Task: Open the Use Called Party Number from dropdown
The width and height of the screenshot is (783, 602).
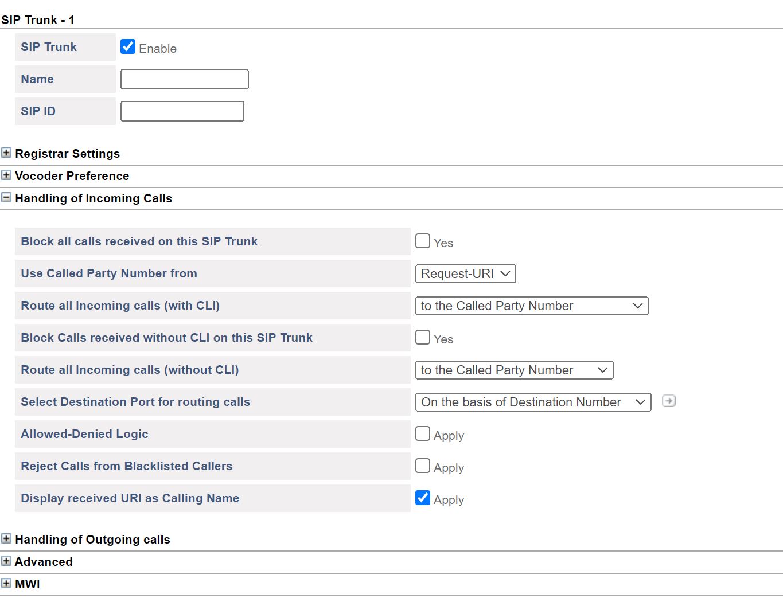Action: point(465,273)
